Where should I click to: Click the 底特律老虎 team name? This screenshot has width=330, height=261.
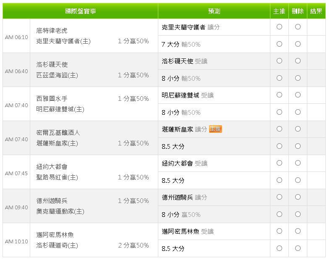52,31
